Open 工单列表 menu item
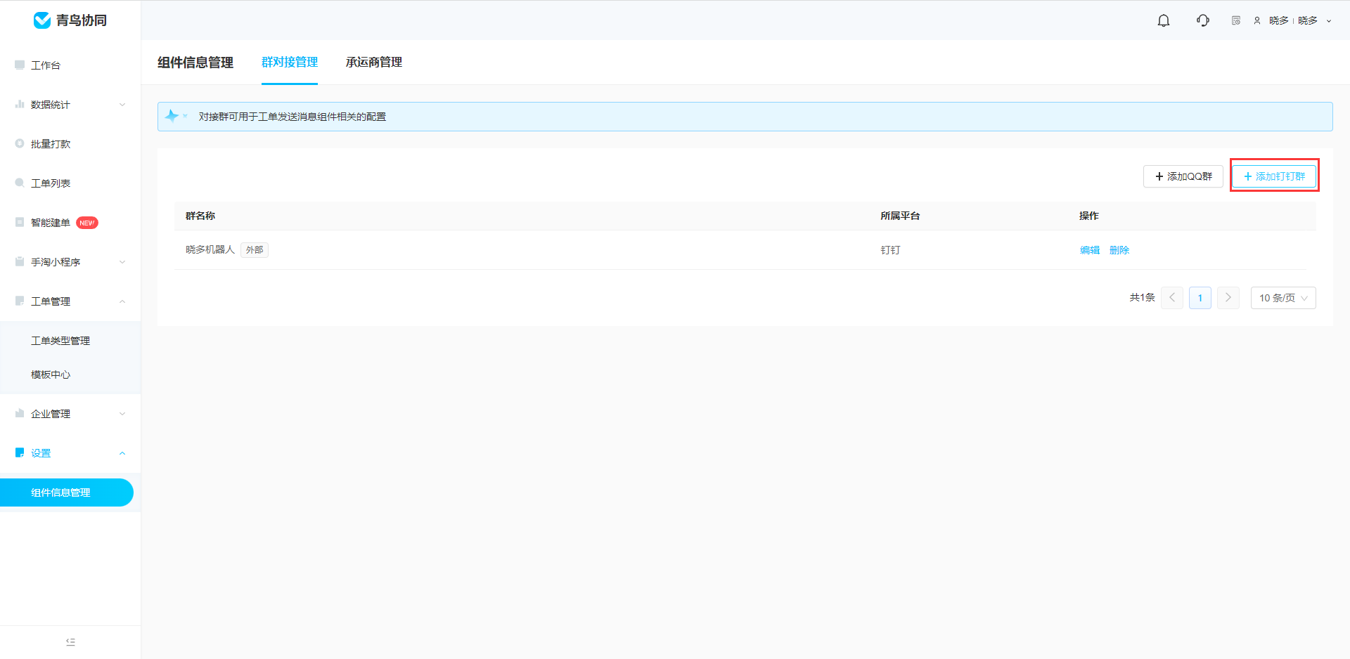This screenshot has height=659, width=1350. pos(51,183)
